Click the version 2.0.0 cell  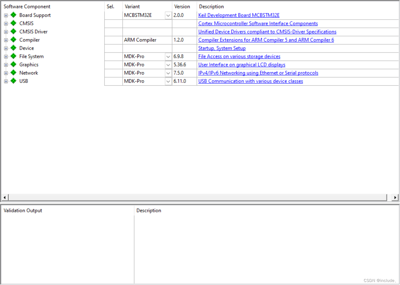click(x=184, y=15)
